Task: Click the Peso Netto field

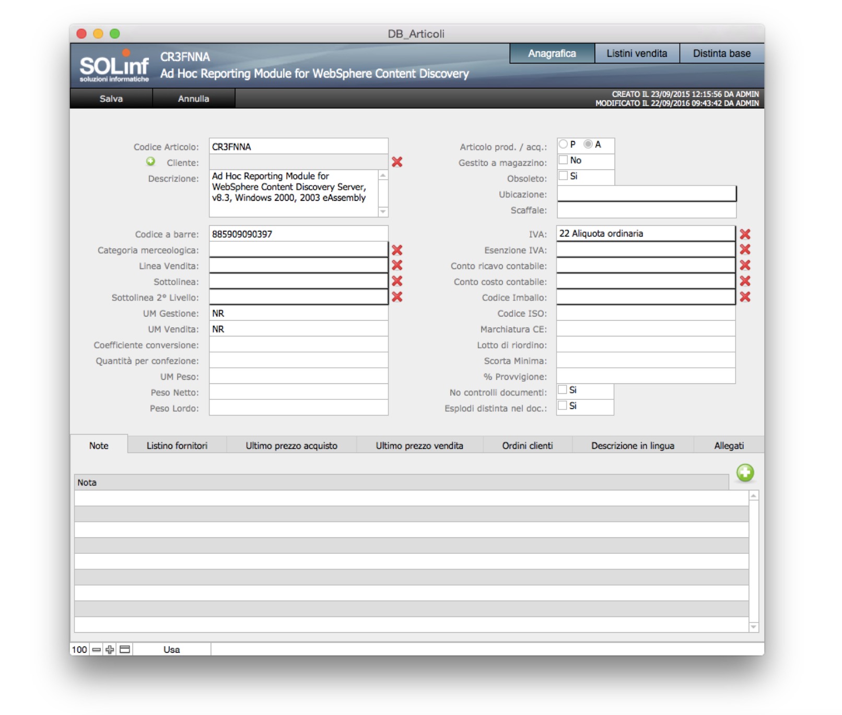Action: [299, 392]
